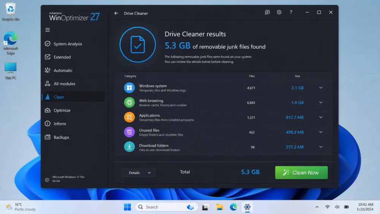Image resolution: width=380 pixels, height=214 pixels.
Task: Click the Applications orange category icon
Action: pos(130,117)
